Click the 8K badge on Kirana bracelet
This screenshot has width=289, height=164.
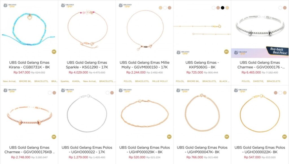pyautogui.click(x=54, y=52)
